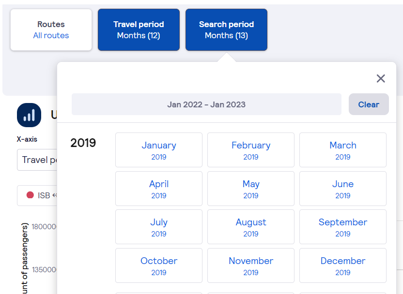This screenshot has height=294, width=403.
Task: Select November 2019
Action: (251, 265)
